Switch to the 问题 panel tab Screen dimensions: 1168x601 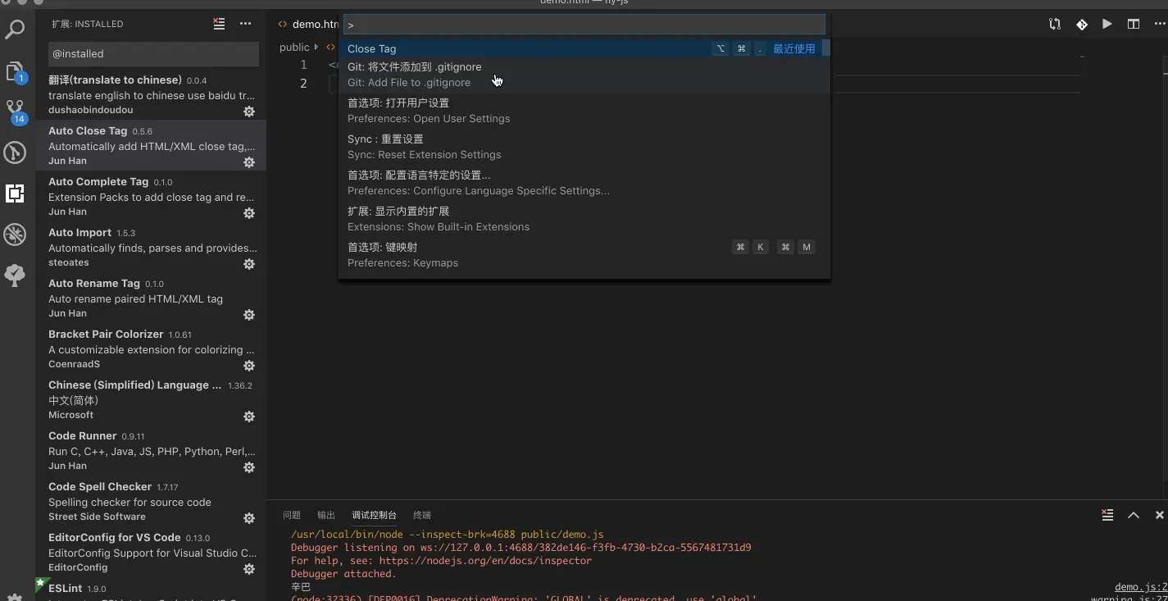(x=292, y=515)
